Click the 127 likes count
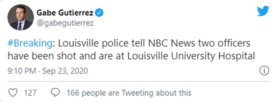 [30, 93]
